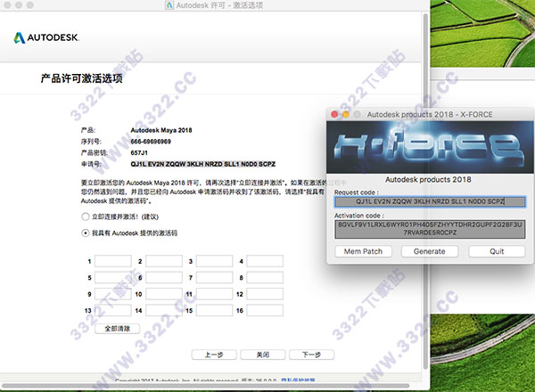Viewport: 535px width, 392px height.
Task: Click the Autodesk logo in the header
Action: coord(46,37)
